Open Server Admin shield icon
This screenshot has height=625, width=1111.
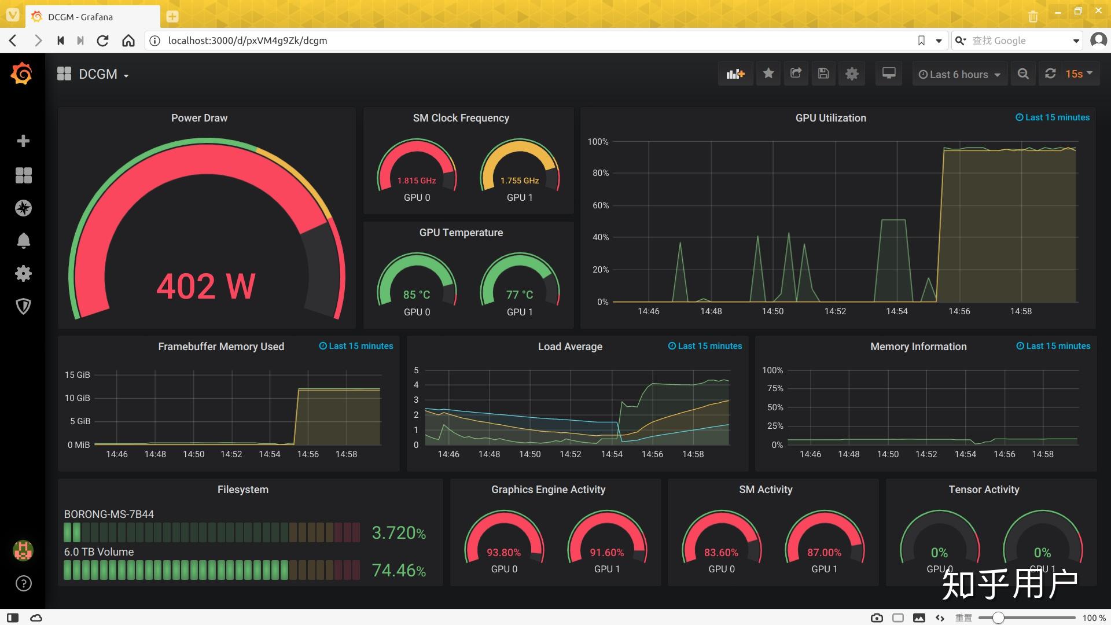(23, 306)
